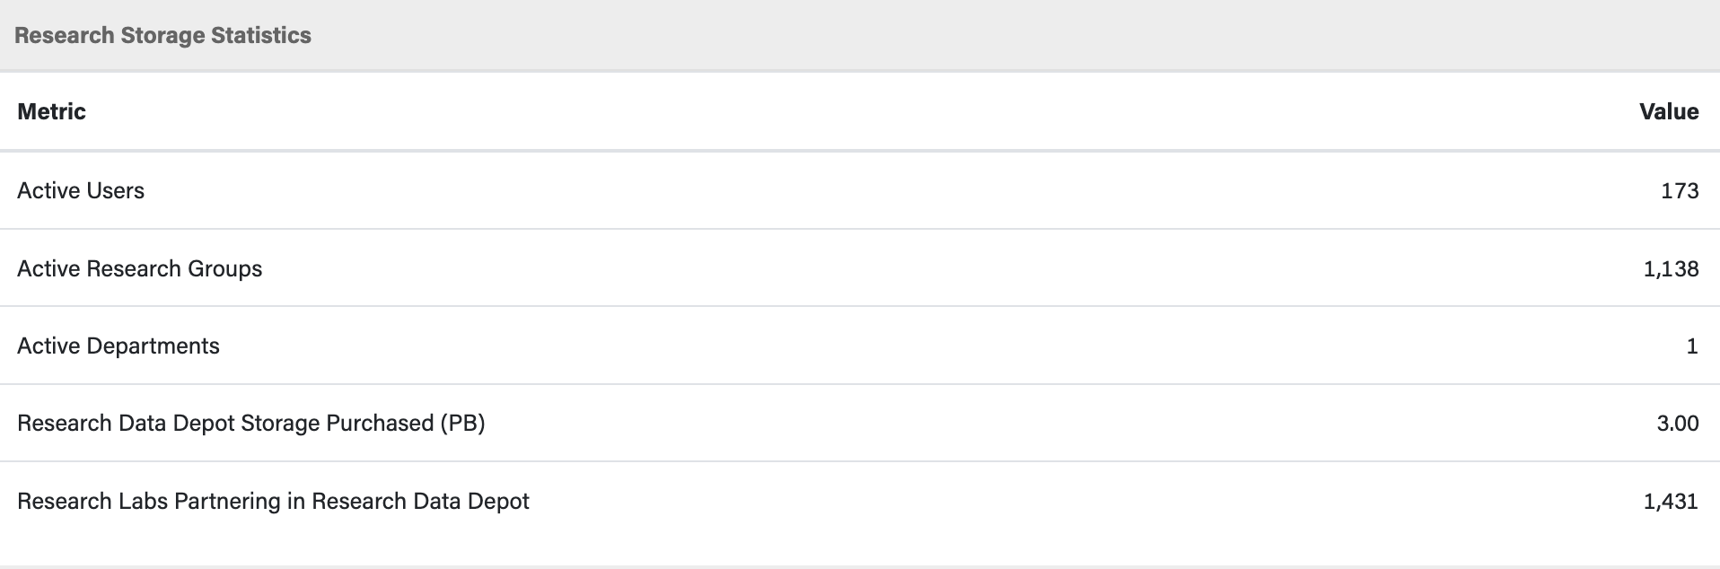Click the Active Users row label
This screenshot has width=1720, height=569.
click(x=81, y=190)
